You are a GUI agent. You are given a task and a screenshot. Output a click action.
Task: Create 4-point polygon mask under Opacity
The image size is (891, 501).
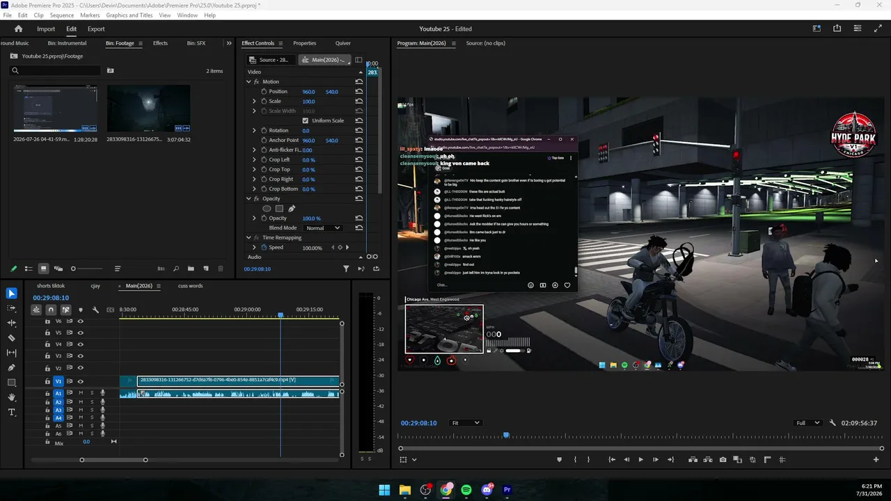[x=279, y=208]
